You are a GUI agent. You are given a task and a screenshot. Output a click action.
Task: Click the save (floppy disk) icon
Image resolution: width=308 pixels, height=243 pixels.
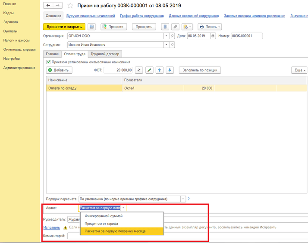coord(91,27)
